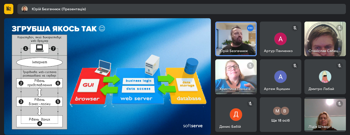Click muted mic icon on Христина Паньків tile
The height and width of the screenshot is (135, 350).
click(x=250, y=66)
